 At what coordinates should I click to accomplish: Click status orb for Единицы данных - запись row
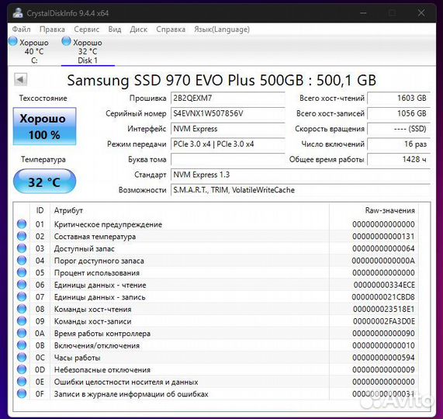pos(22,297)
